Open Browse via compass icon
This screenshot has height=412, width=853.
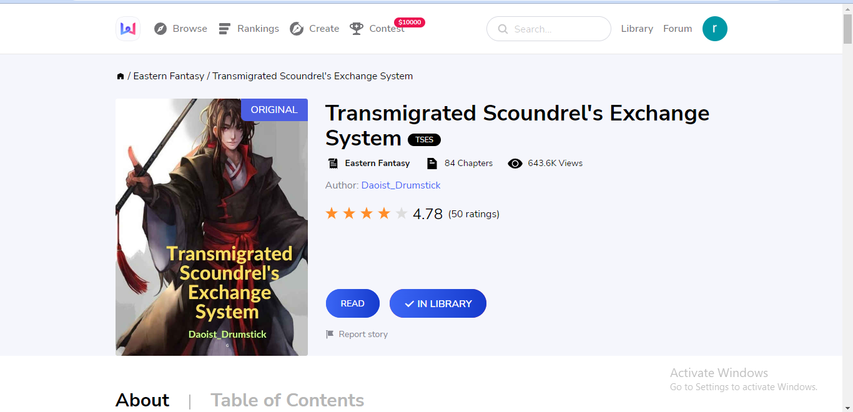click(x=160, y=29)
